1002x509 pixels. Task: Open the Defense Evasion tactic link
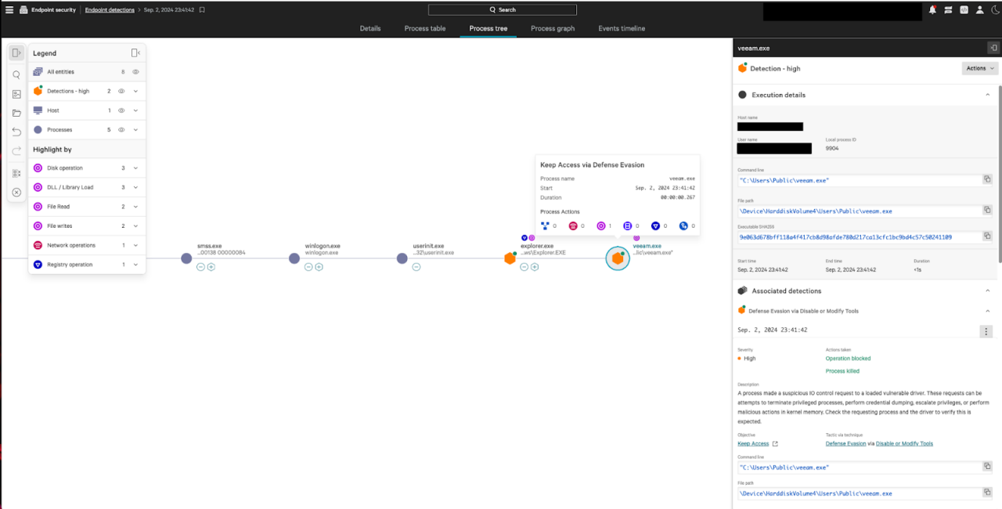(845, 444)
